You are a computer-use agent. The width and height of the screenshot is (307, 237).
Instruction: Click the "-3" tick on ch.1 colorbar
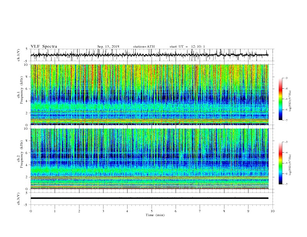coord(286,78)
